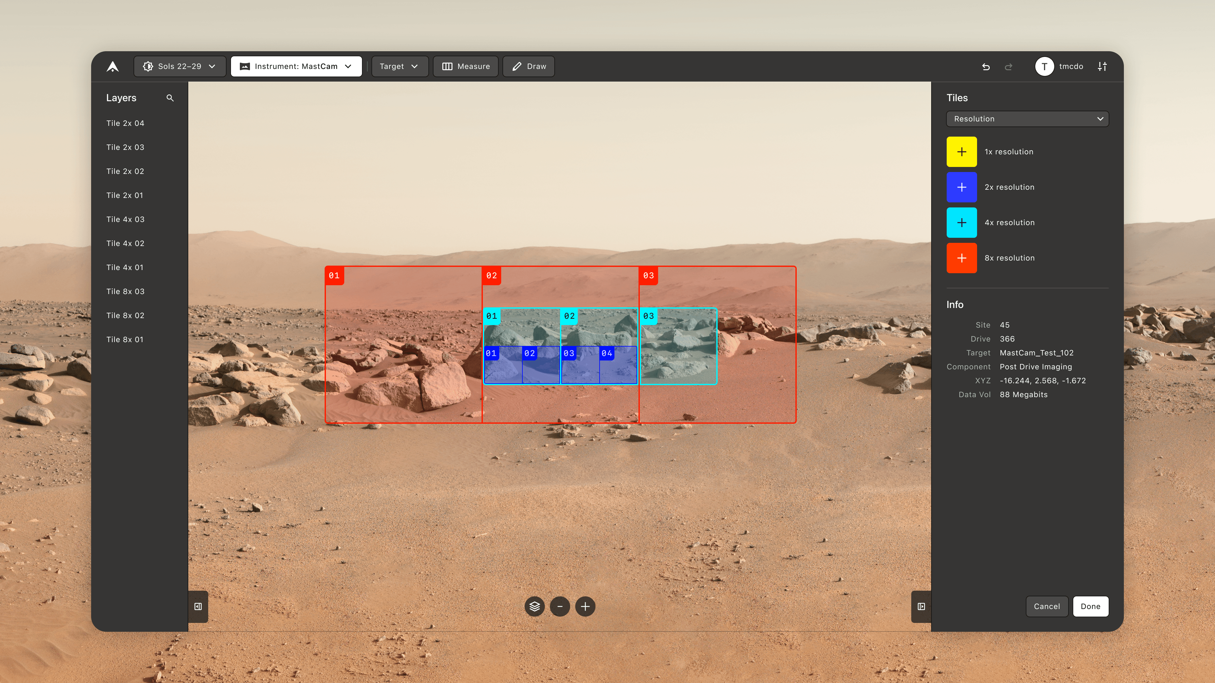Open the Sols 22–29 dropdown
This screenshot has height=683, width=1215.
click(180, 66)
